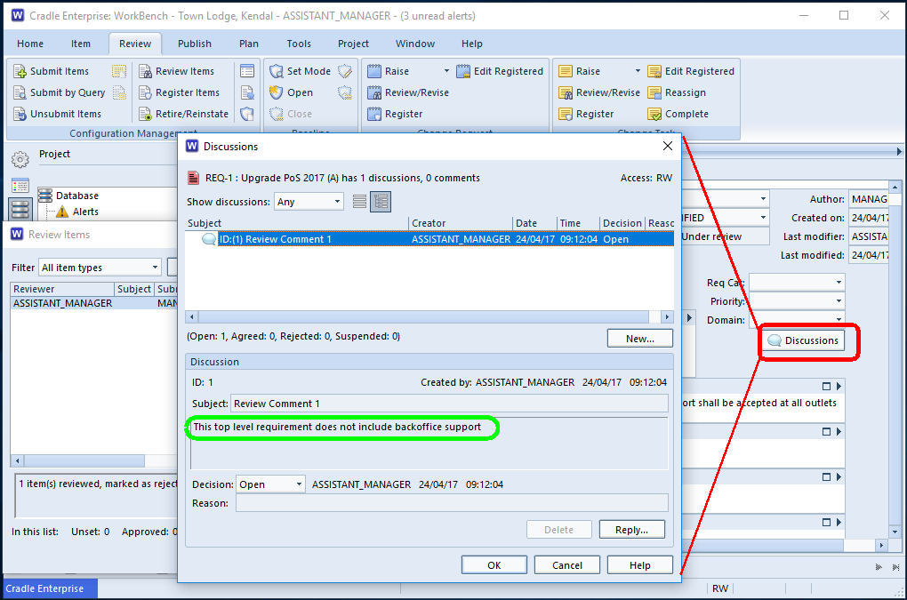Screen dimensions: 907x600
Task: Click the dotted-page icon right of Submit by Query
Action: click(119, 92)
